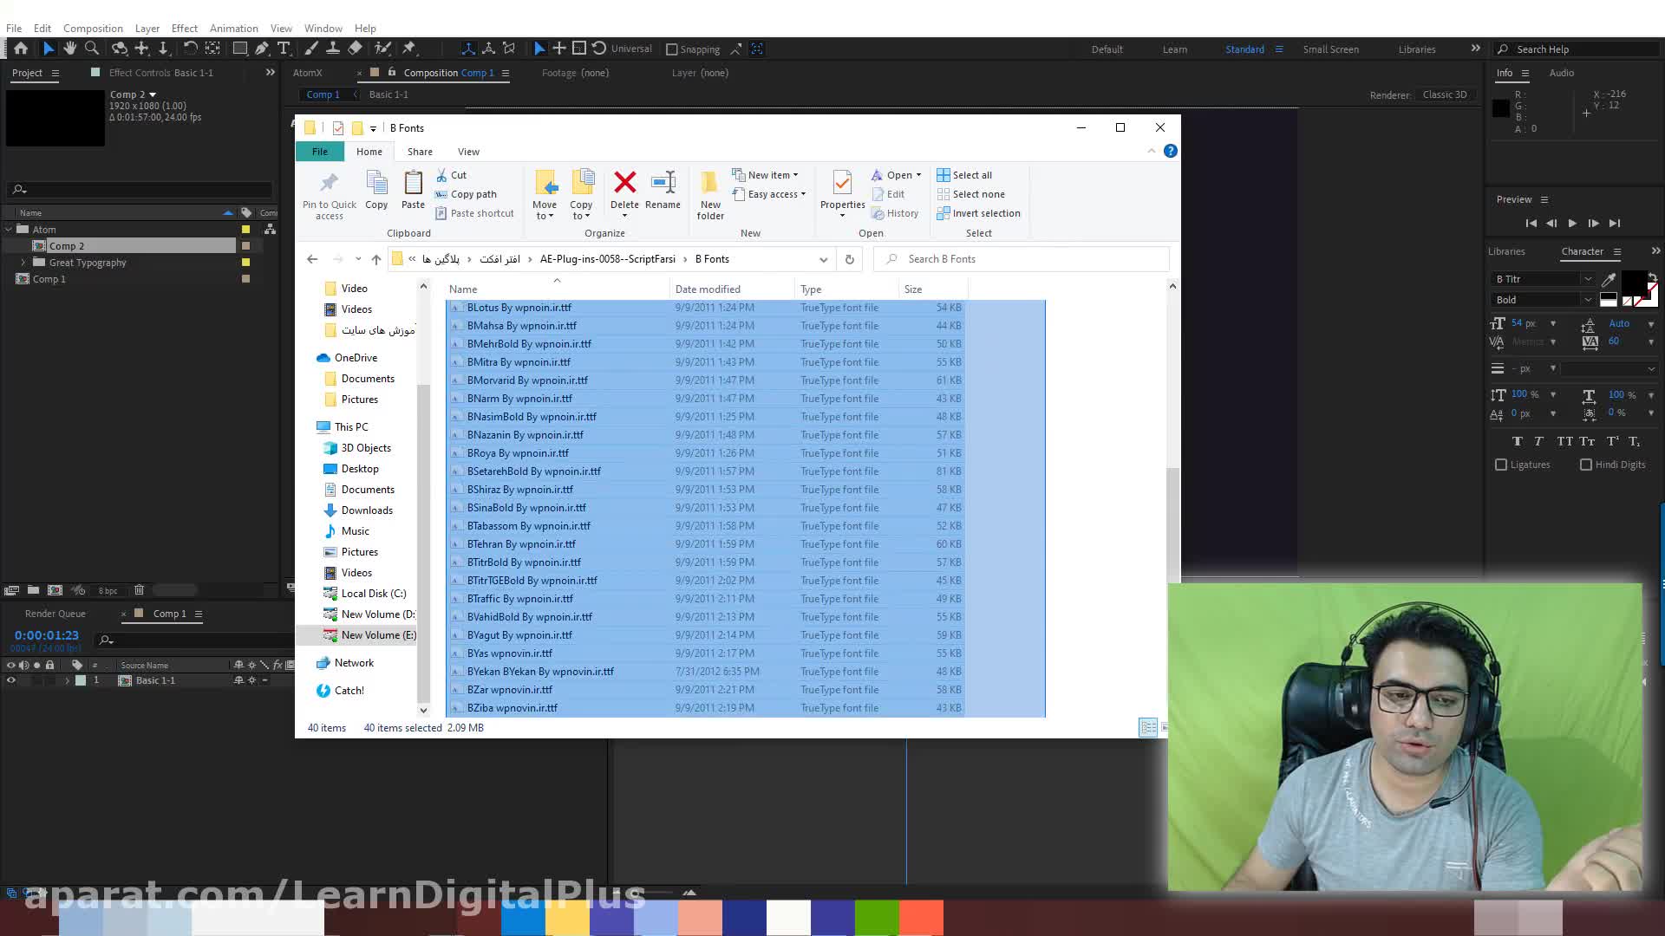Open the Bold font style dropdown
The width and height of the screenshot is (1665, 936).
(1587, 300)
